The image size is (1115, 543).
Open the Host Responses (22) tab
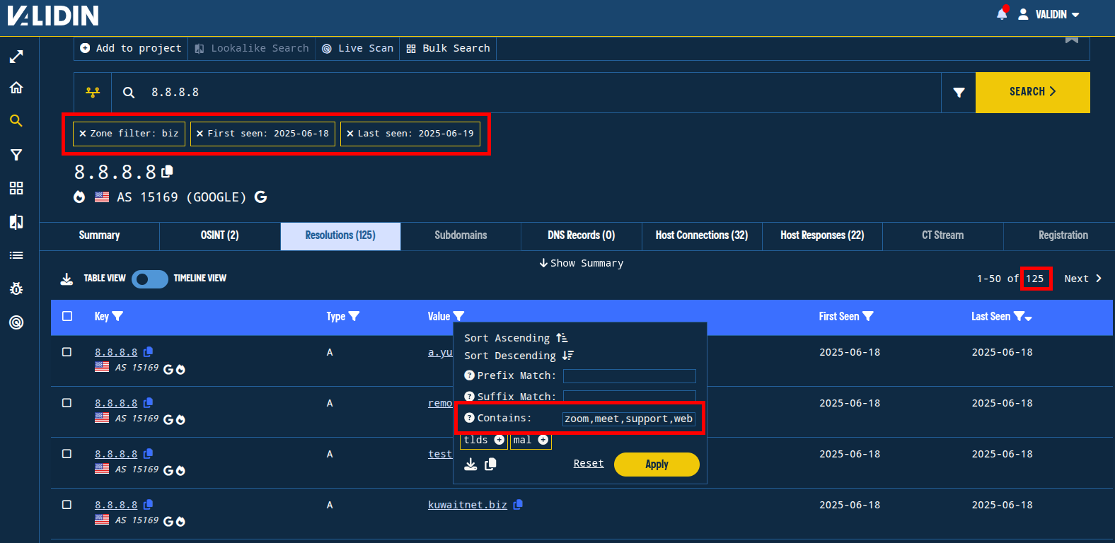(x=822, y=235)
